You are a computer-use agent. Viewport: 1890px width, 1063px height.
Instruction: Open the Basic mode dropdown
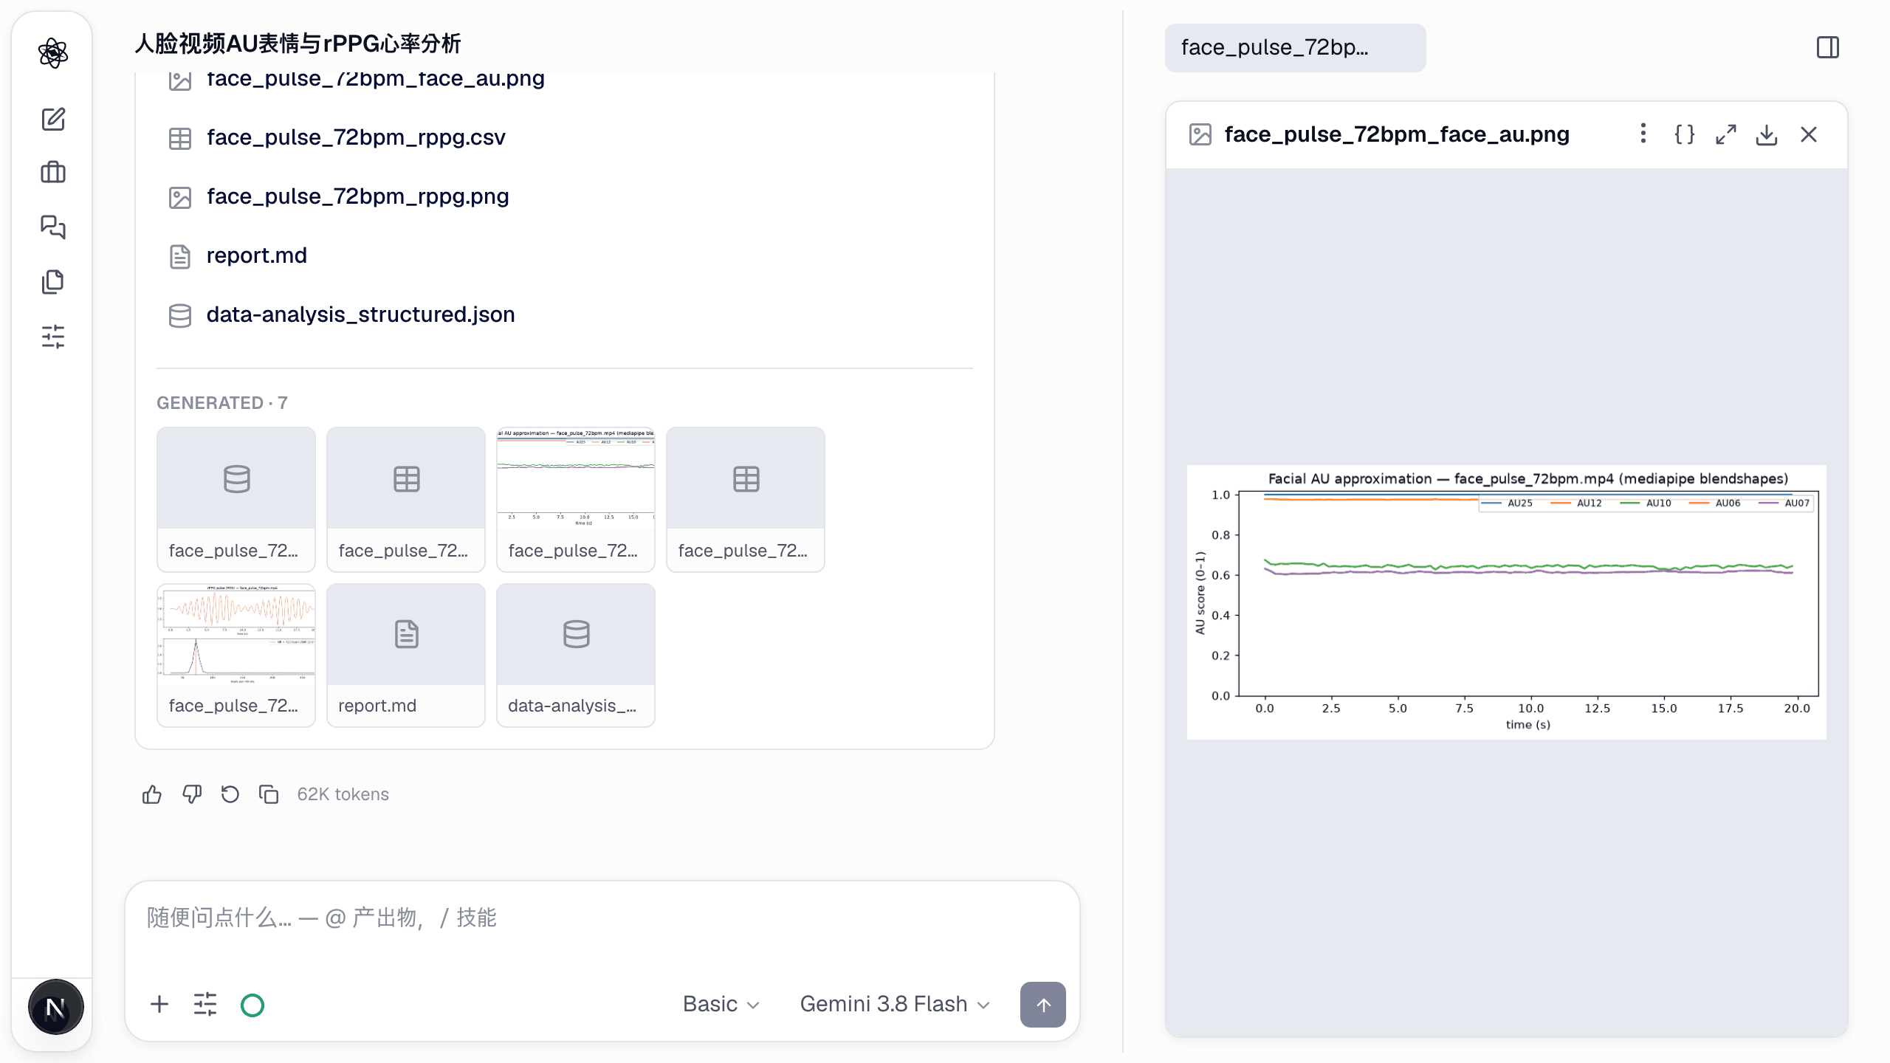[x=721, y=1004]
